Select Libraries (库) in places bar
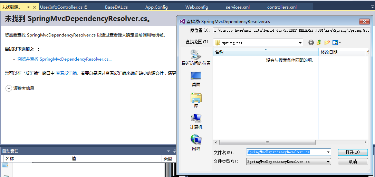This screenshot has width=375, height=177. pos(196,101)
